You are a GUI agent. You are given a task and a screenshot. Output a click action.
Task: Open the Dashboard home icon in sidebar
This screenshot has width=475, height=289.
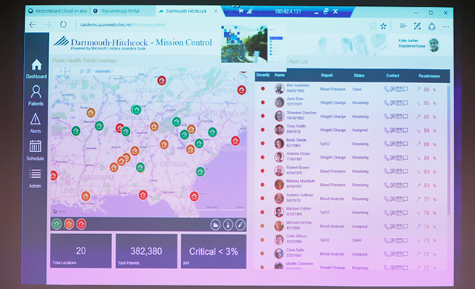36,68
